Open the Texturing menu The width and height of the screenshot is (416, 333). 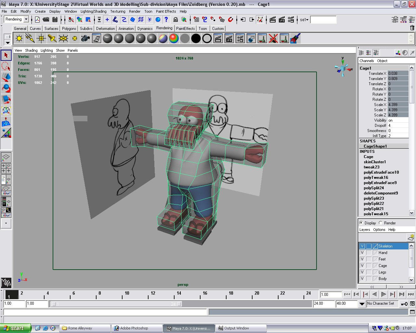tap(118, 11)
